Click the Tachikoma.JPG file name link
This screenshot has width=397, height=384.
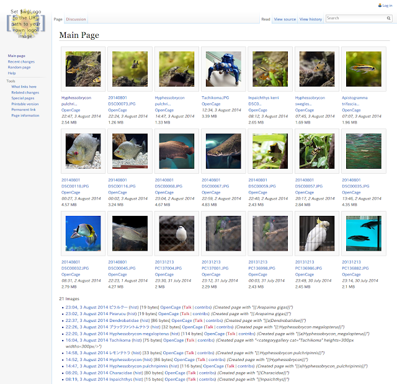215,98
